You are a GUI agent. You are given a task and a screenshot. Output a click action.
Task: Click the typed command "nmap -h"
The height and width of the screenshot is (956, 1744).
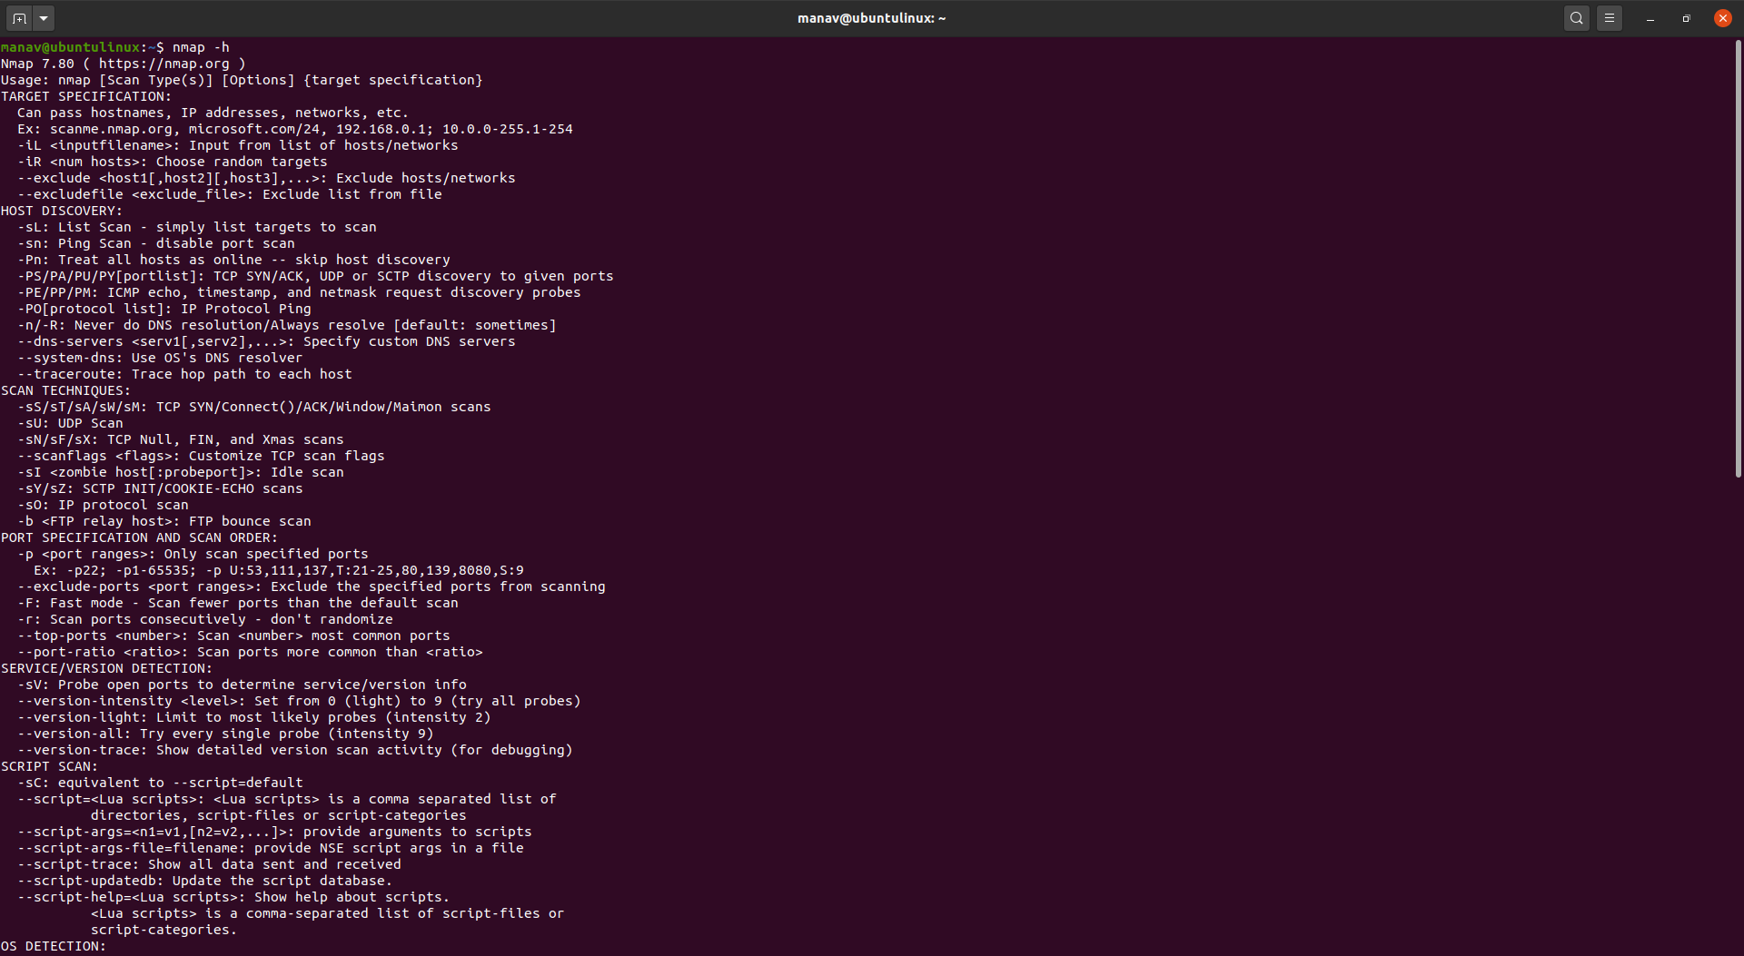coord(201,47)
